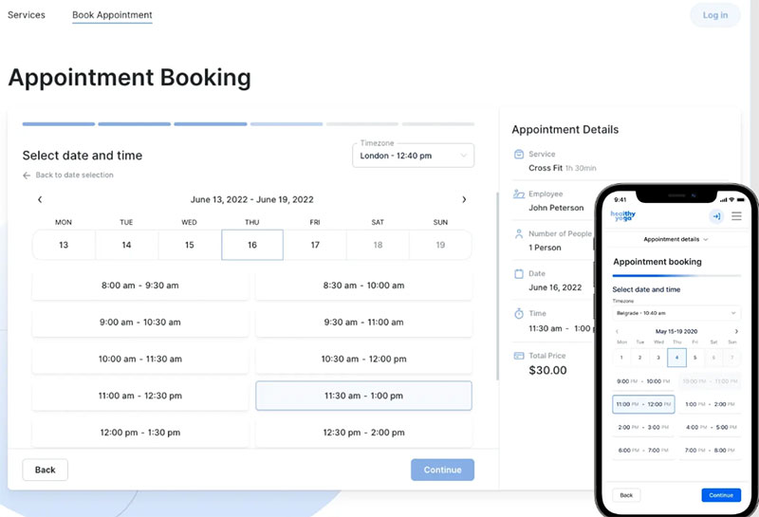Expand Appointment details on the phone
759x517 pixels.
676,240
